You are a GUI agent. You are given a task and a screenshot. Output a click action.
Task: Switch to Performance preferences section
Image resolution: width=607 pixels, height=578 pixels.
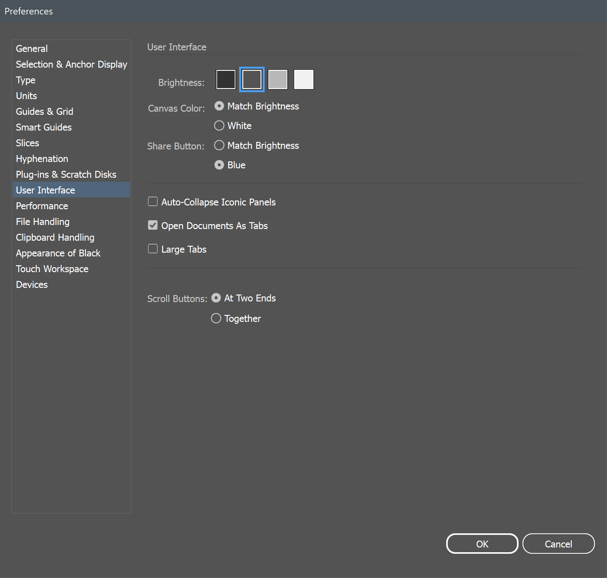click(x=42, y=206)
